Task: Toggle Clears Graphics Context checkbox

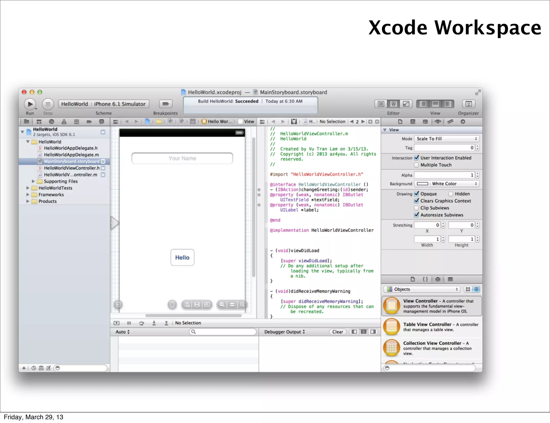Action: pos(417,201)
